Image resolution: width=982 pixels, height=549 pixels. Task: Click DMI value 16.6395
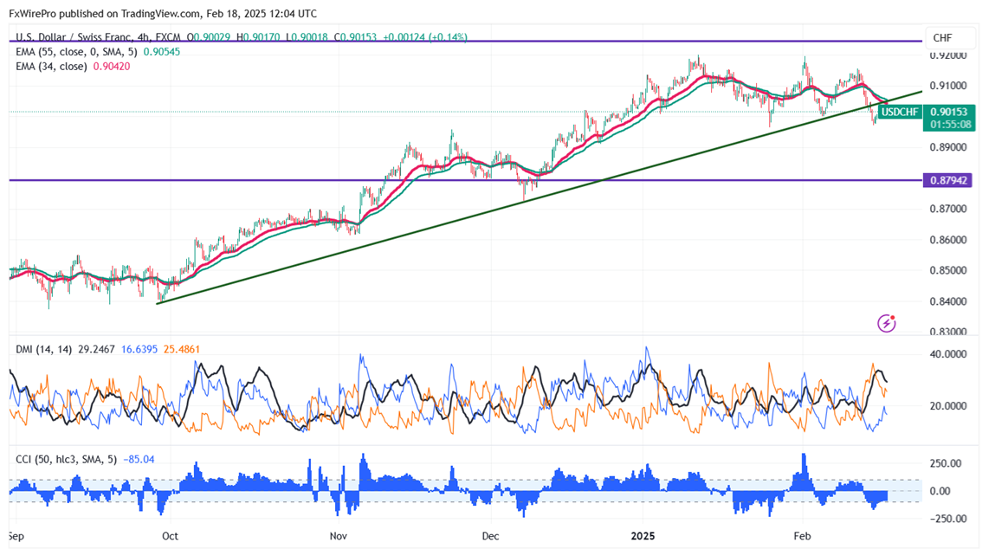[x=139, y=349]
